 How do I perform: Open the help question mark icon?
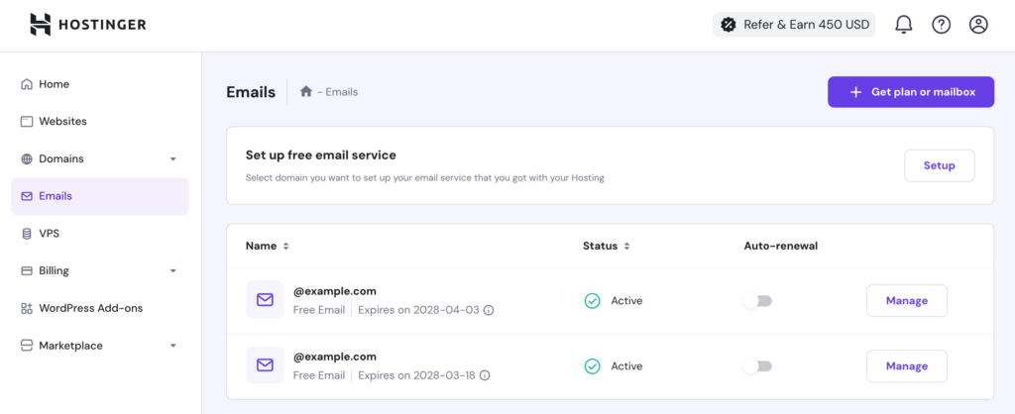(x=941, y=25)
